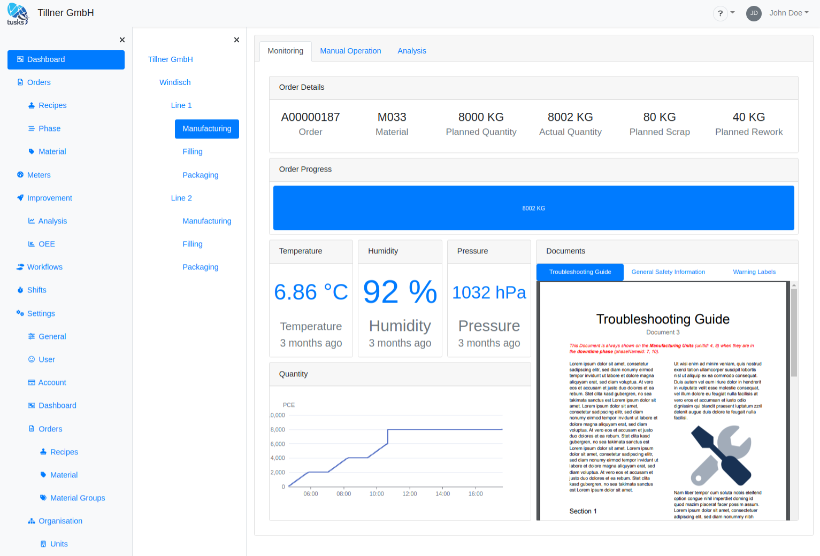The height and width of the screenshot is (556, 820).
Task: Show the Warning Labels document
Action: tap(754, 272)
